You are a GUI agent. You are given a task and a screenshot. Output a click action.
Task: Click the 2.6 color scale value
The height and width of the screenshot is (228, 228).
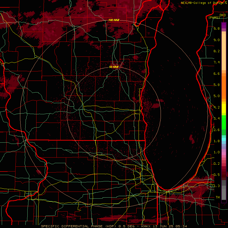pyautogui.click(x=217, y=130)
